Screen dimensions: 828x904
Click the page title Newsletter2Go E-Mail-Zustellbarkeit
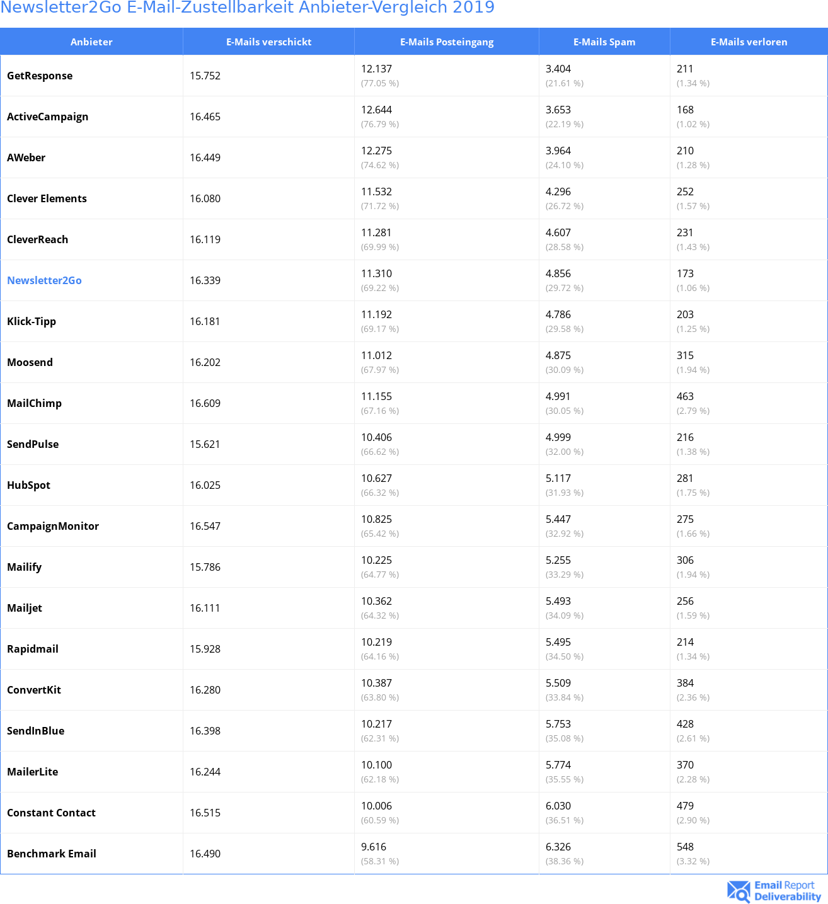(247, 8)
